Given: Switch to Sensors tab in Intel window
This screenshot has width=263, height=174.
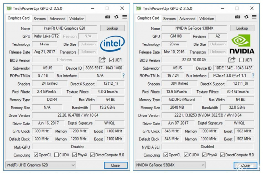Looking at the screenshot, I should click(39, 19).
